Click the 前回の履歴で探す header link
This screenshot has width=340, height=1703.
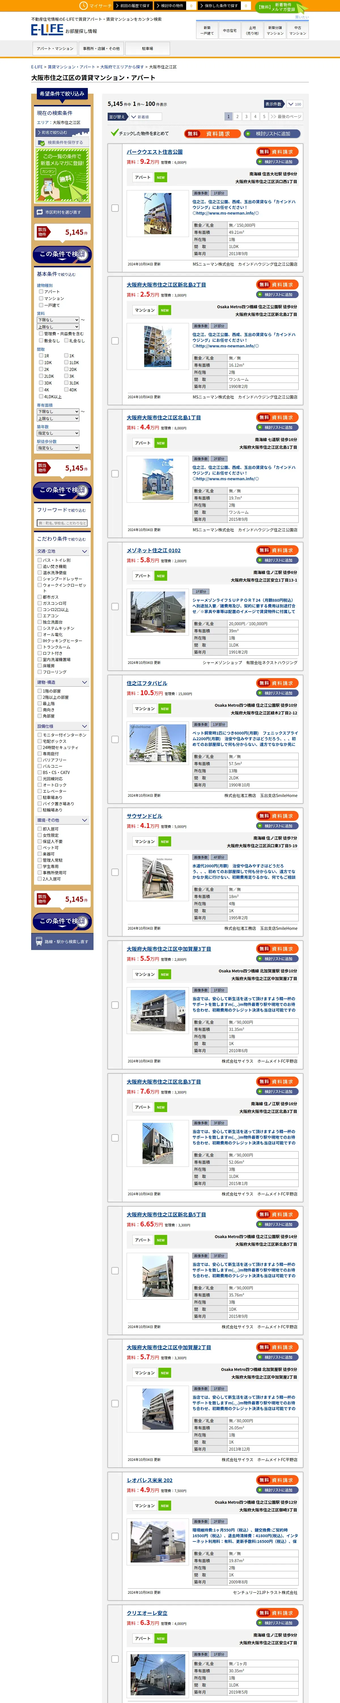pyautogui.click(x=134, y=5)
